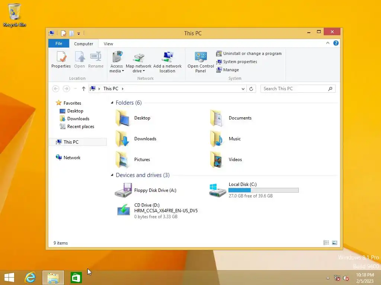Click the Manage ribbon command
Screen dimensions: 381x285
tap(227, 70)
